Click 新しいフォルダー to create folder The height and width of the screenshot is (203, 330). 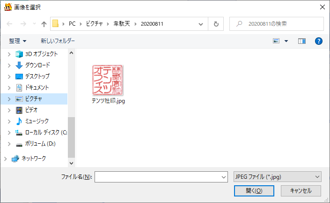point(58,41)
